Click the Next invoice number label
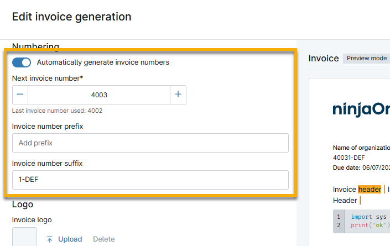 [48, 78]
